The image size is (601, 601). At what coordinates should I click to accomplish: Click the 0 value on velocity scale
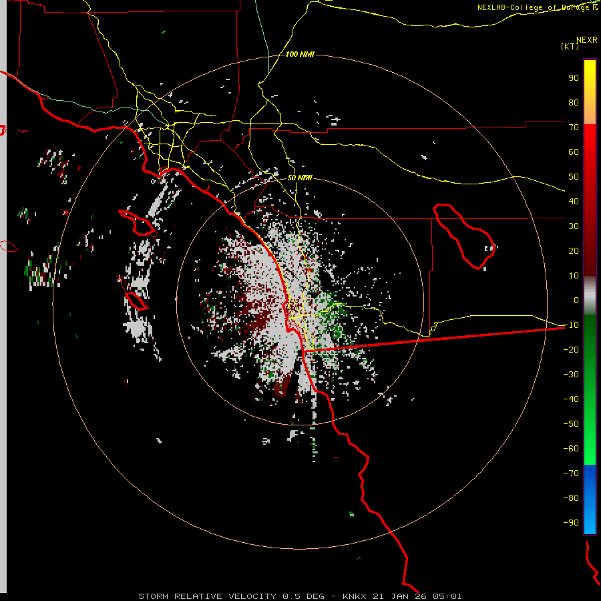[576, 300]
